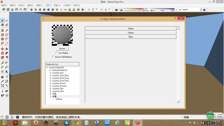Open the 視窗(W) menu
This screenshot has height=126, width=224.
[x=57, y=5]
